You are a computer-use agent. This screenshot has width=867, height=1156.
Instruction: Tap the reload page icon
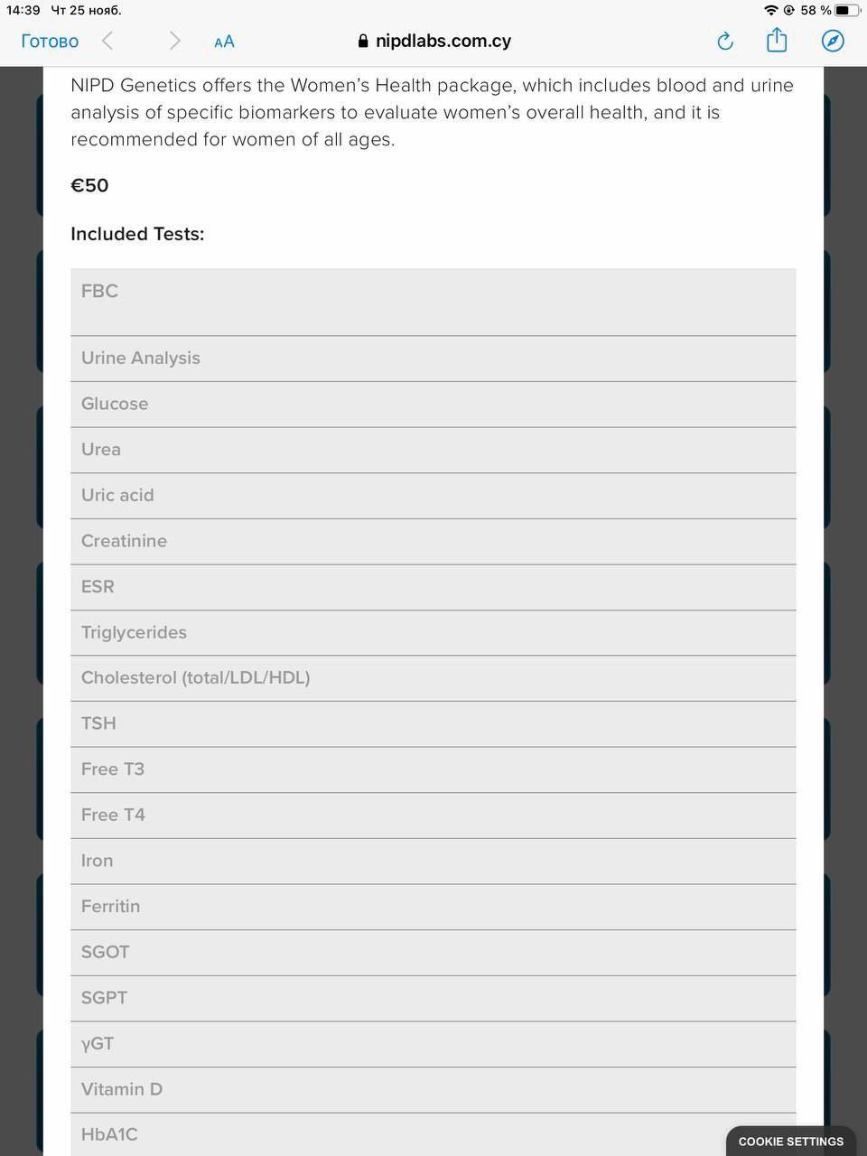click(x=724, y=42)
